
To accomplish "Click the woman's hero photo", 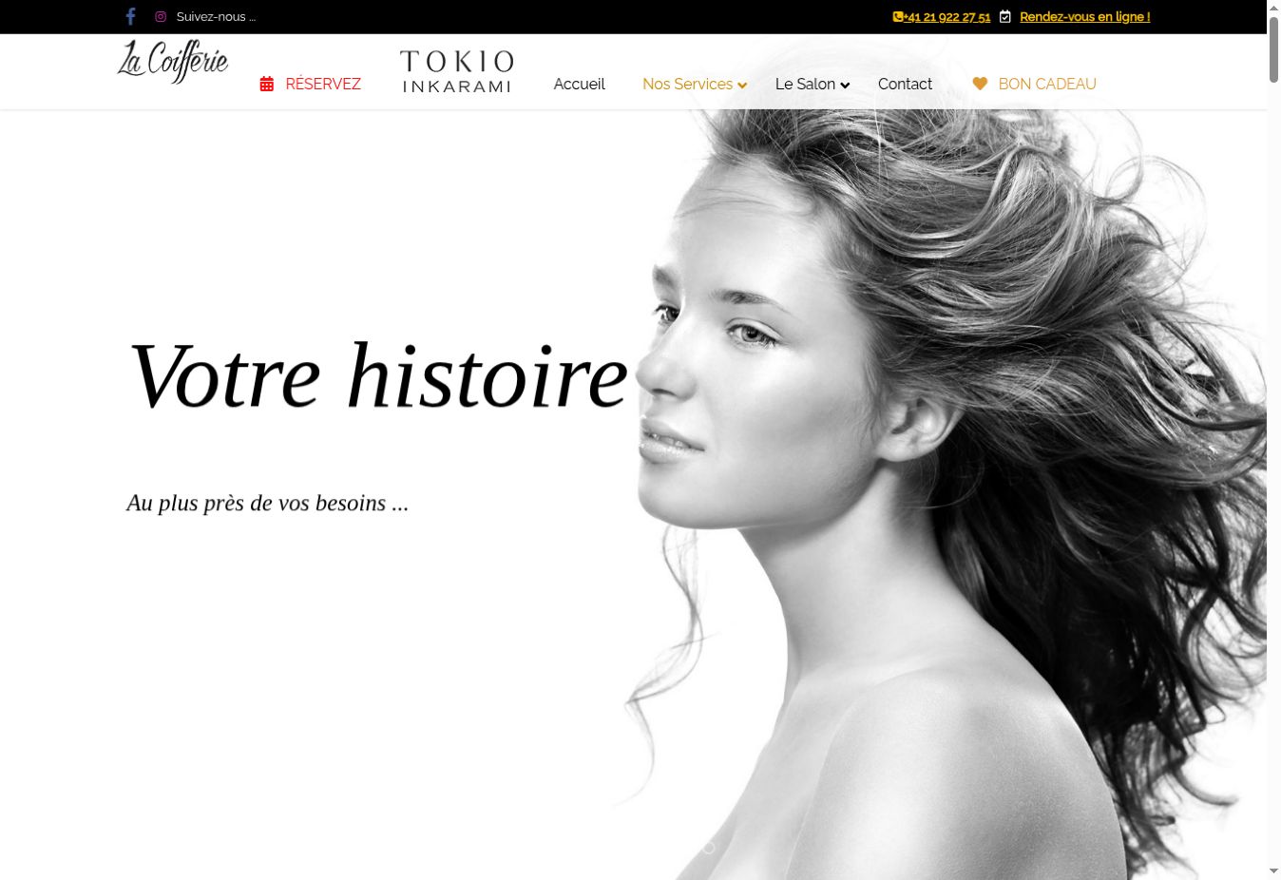I will click(x=941, y=494).
